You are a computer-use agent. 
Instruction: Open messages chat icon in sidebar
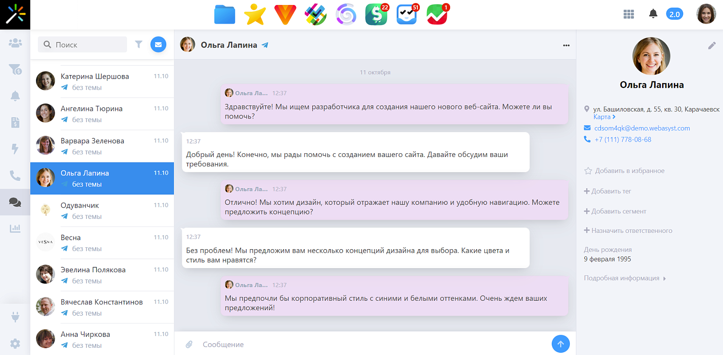[x=15, y=202]
